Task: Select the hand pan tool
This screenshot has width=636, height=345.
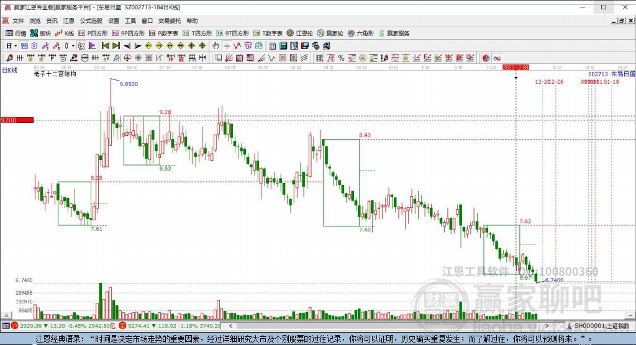Action: tap(216, 46)
